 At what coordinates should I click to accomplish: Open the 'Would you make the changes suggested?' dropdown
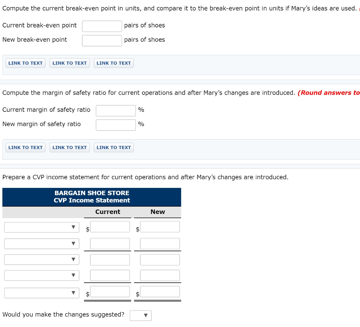pos(141,315)
